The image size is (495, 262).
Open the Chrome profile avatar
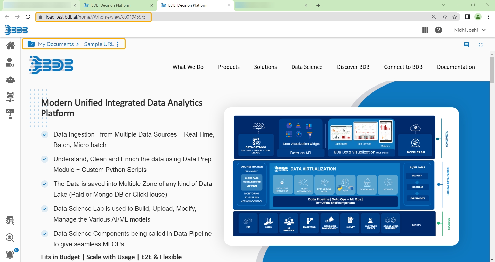(478, 17)
